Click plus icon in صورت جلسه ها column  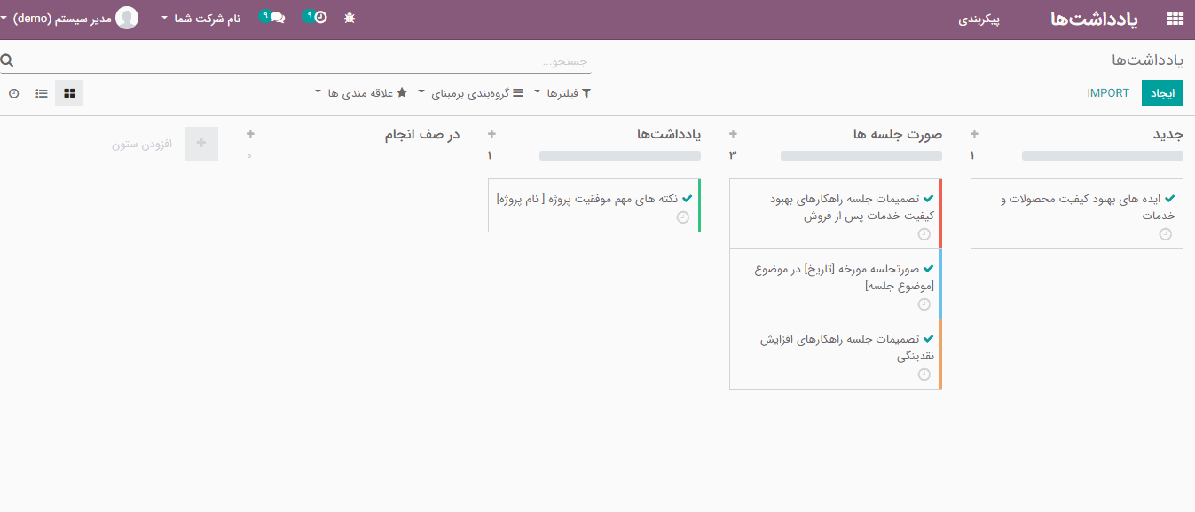[x=733, y=134]
